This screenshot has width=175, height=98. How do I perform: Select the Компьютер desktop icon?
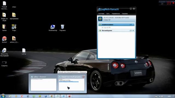53,28
